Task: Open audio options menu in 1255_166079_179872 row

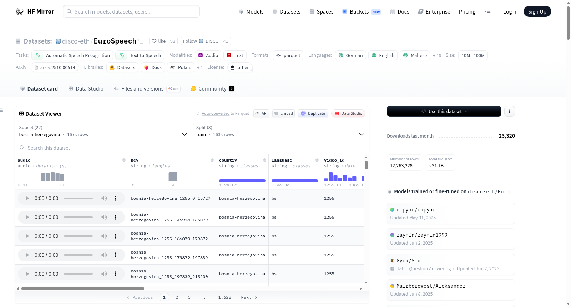Action: [x=116, y=236]
